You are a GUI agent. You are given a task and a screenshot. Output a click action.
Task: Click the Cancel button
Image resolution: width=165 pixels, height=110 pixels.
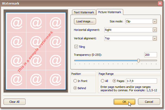click(x=149, y=102)
